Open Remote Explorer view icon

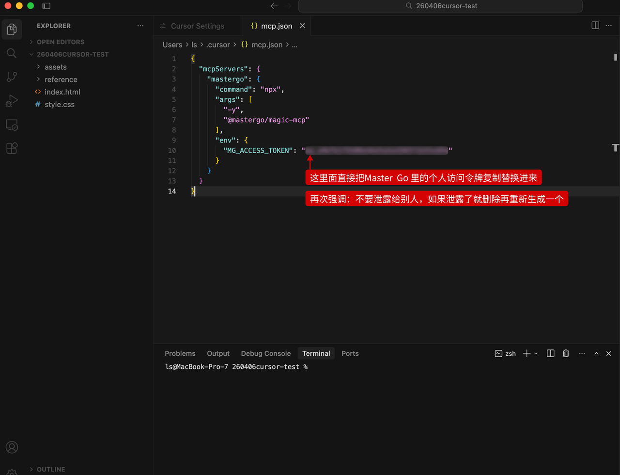point(12,125)
